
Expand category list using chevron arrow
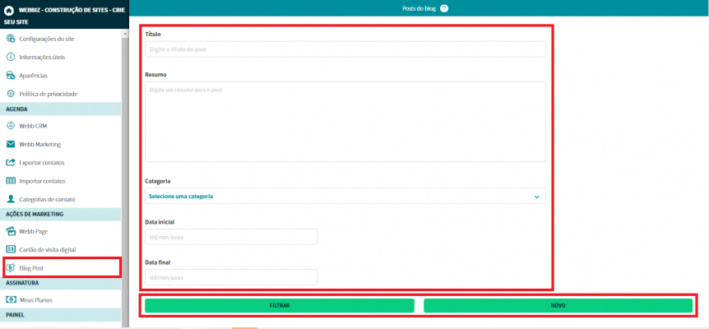(536, 197)
